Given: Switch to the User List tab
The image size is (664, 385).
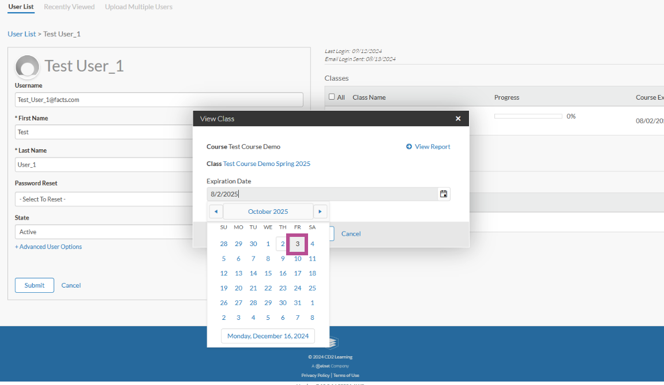Looking at the screenshot, I should (21, 7).
